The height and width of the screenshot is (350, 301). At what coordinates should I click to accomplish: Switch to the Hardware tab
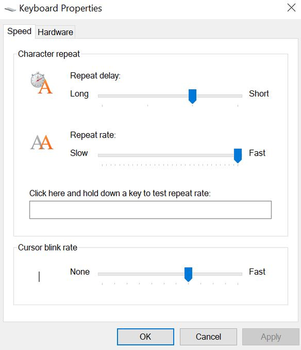click(55, 32)
